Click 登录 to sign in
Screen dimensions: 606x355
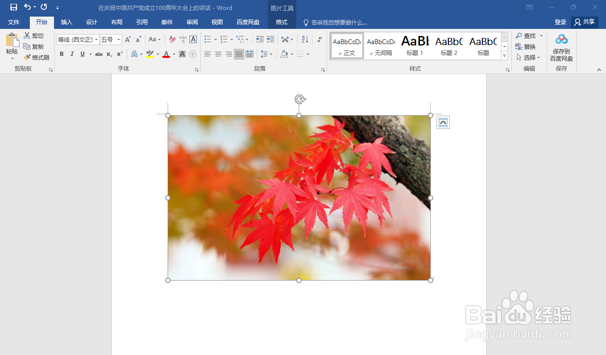pos(561,22)
